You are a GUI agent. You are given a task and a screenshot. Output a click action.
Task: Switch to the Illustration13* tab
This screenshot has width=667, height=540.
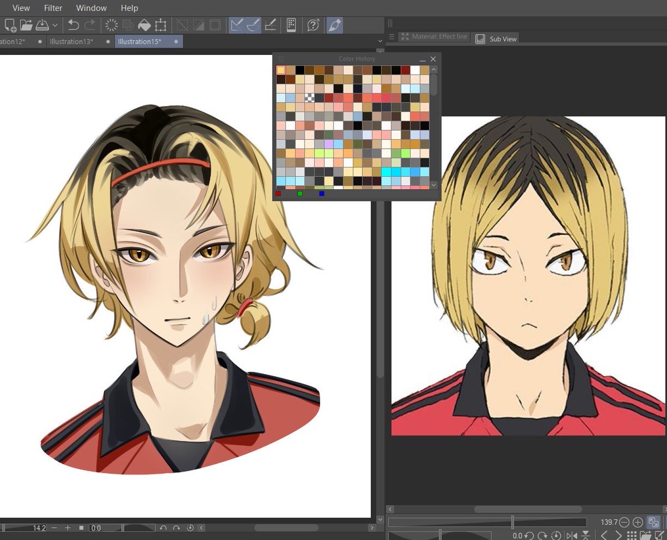(x=71, y=42)
